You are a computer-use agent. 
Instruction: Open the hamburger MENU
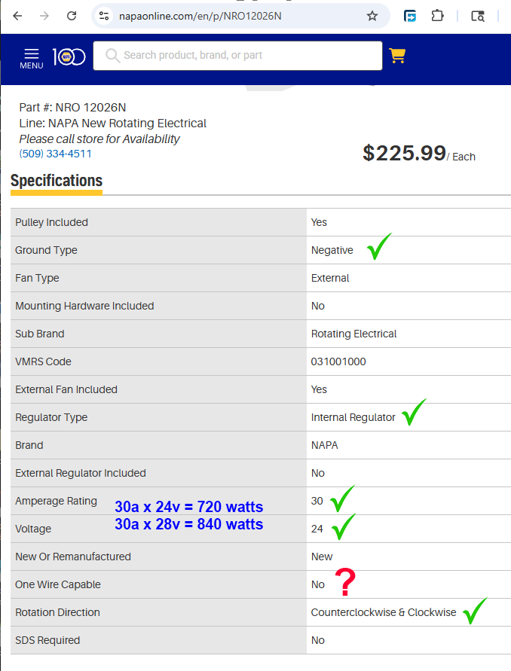tap(31, 57)
